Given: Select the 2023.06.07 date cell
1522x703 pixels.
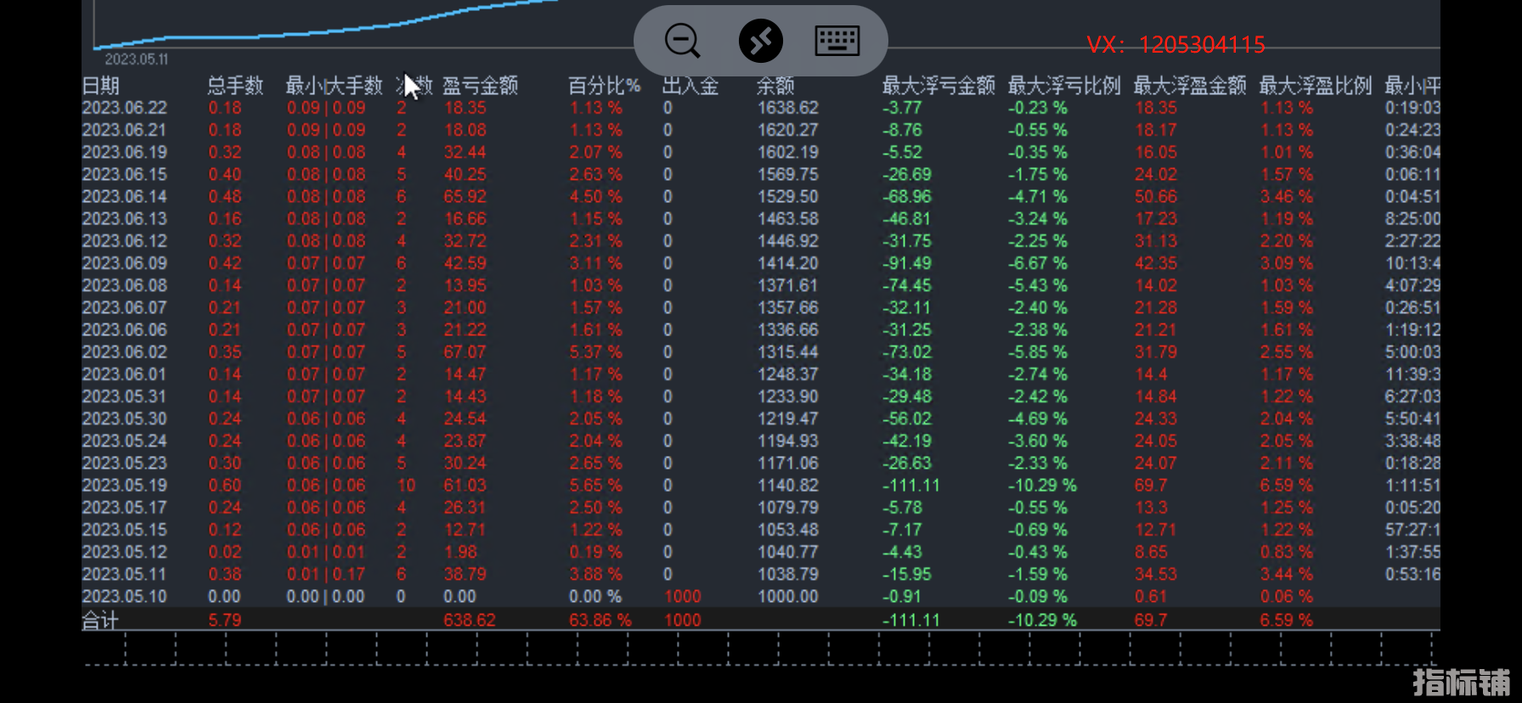Looking at the screenshot, I should coord(124,307).
